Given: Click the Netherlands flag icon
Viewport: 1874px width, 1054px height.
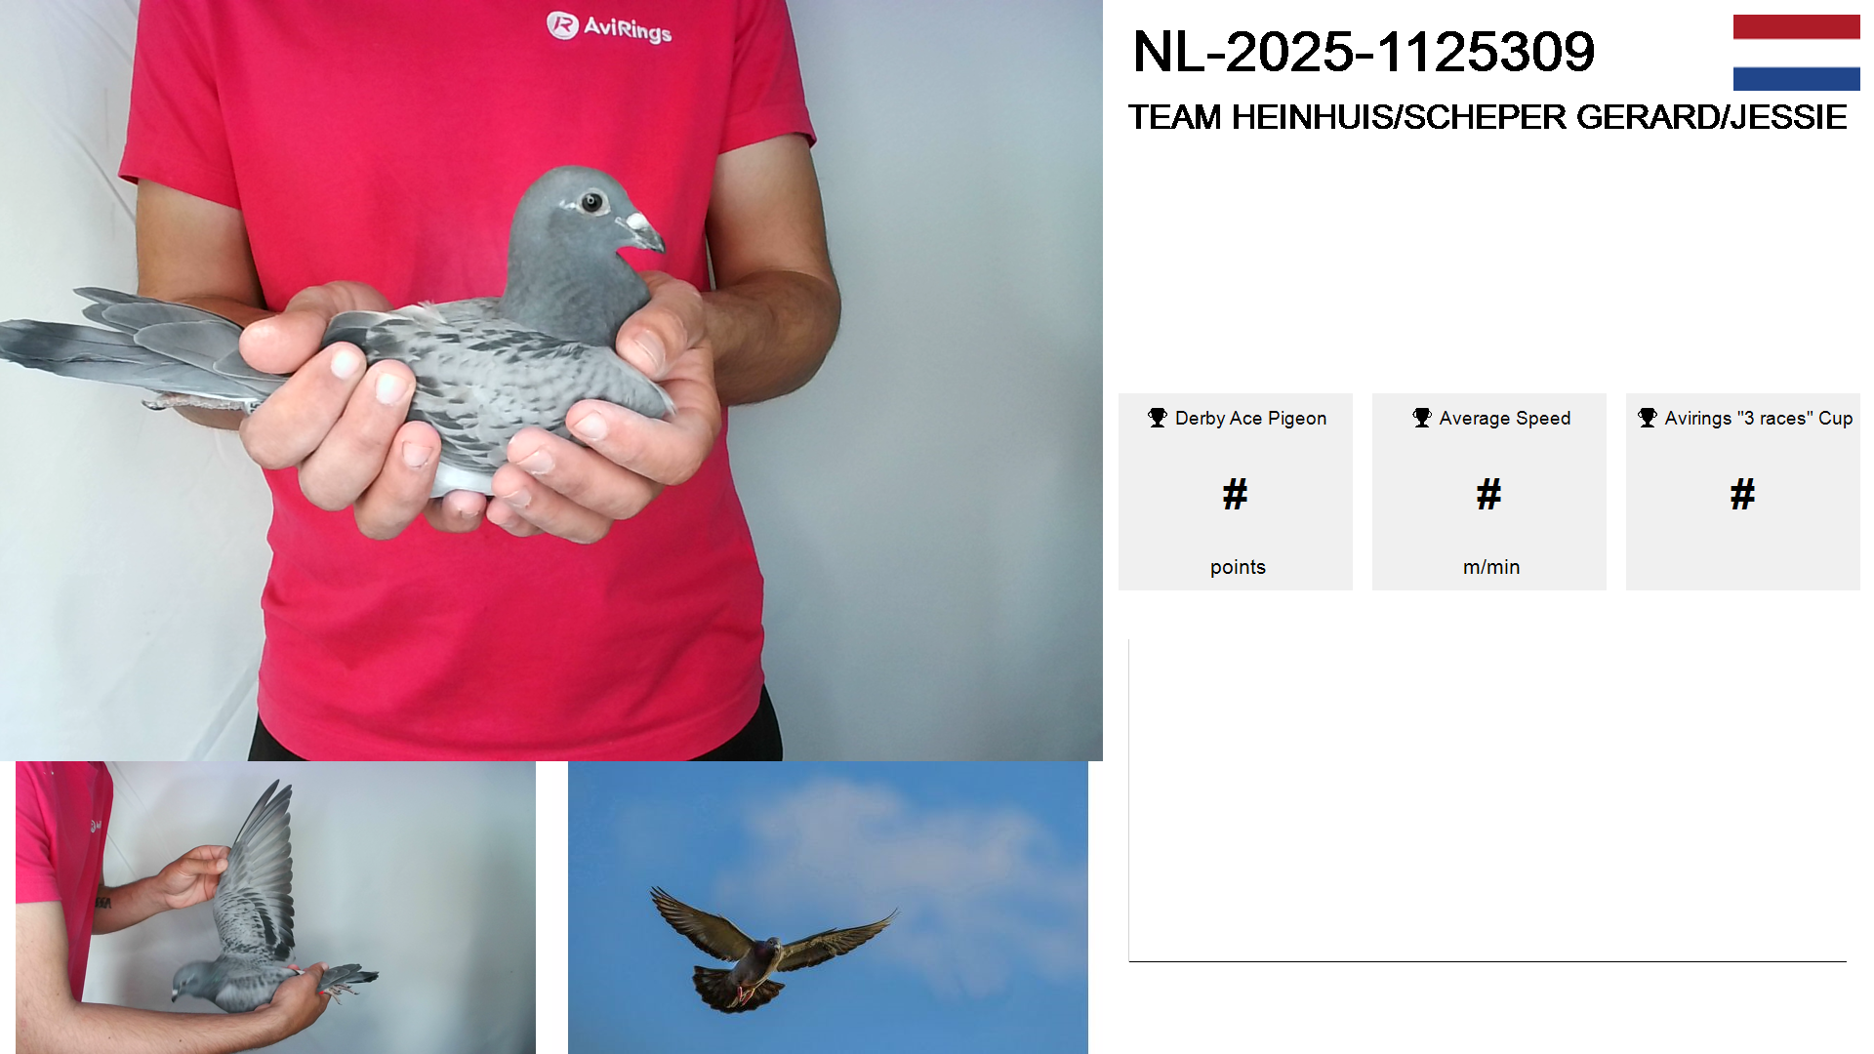Looking at the screenshot, I should click(x=1796, y=53).
